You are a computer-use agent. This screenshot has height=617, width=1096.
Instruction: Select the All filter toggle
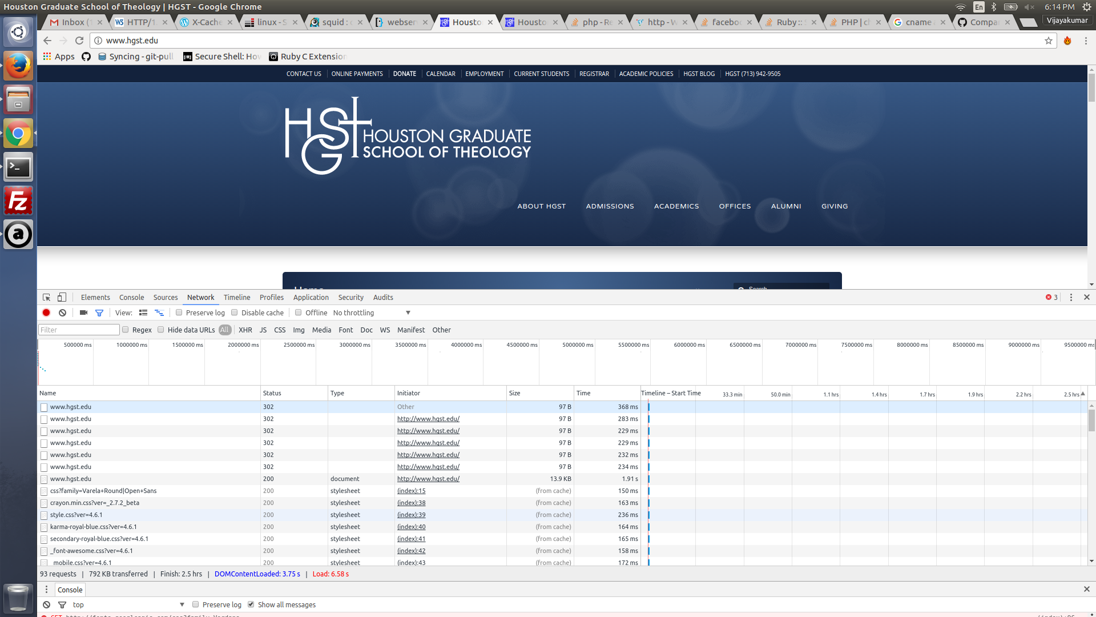pos(225,330)
